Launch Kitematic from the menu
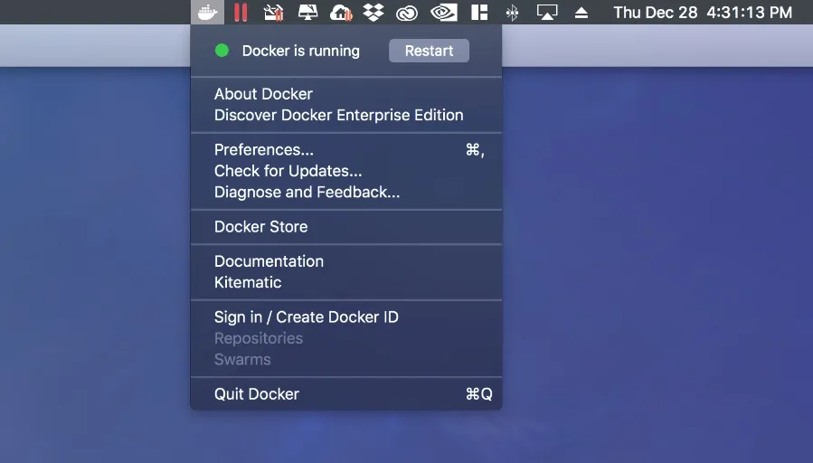This screenshot has width=813, height=463. pos(248,282)
